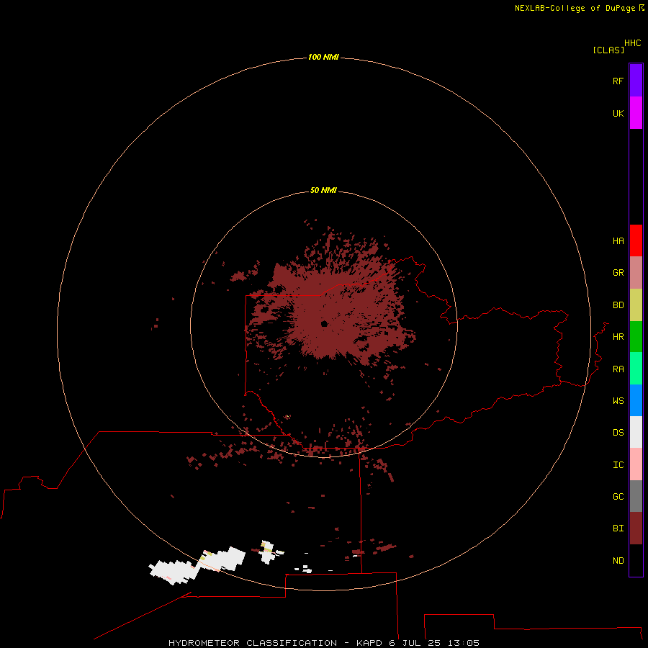Image resolution: width=648 pixels, height=648 pixels.
Task: Click the GR legend label
Action: [618, 273]
